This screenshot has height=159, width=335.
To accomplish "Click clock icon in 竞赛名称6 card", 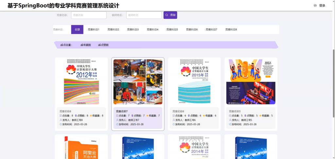I will click(x=174, y=124).
